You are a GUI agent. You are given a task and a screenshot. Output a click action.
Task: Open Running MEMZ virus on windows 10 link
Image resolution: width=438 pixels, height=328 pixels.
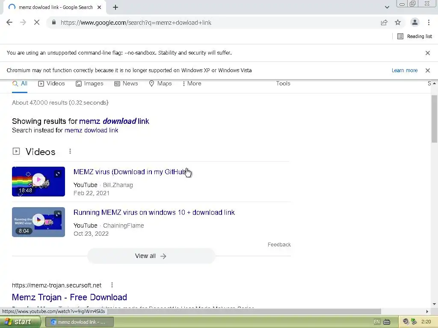click(x=154, y=213)
